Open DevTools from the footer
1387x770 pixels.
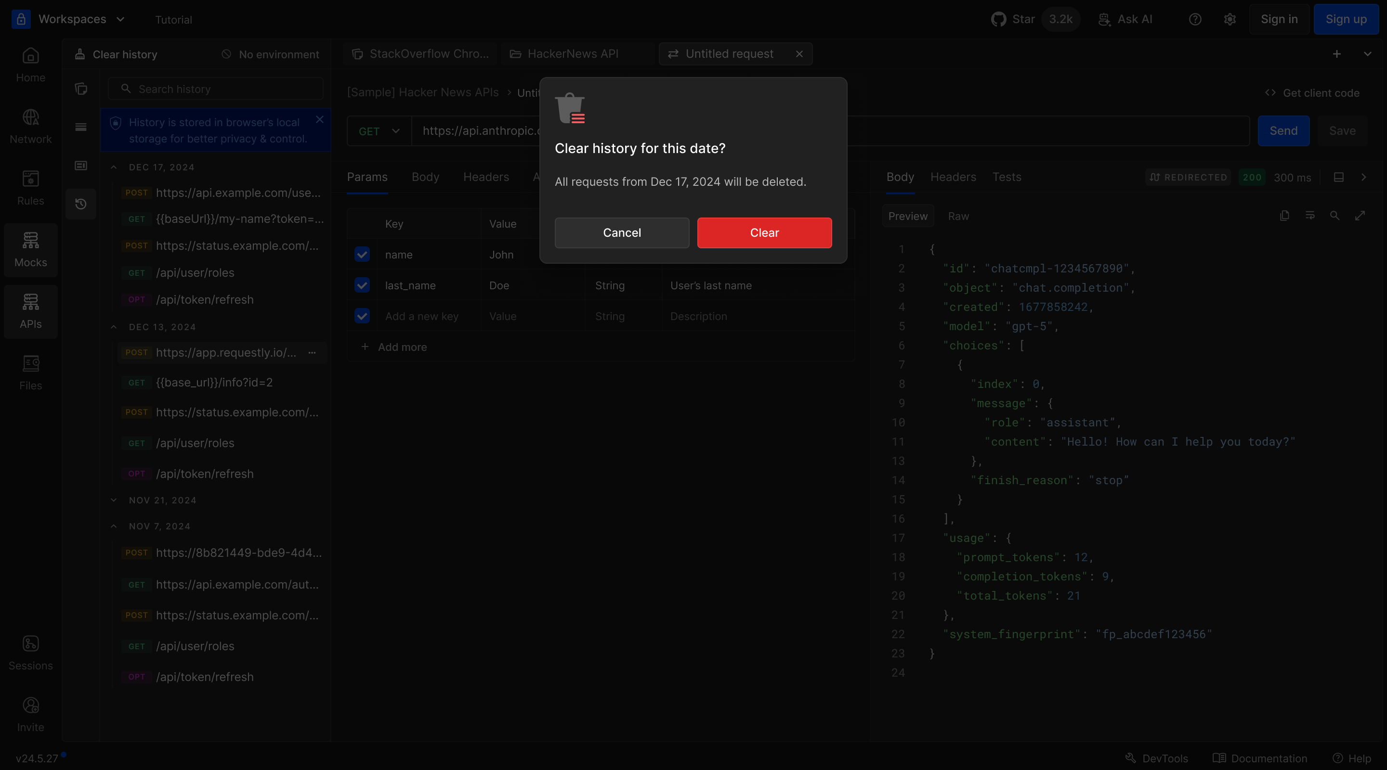pyautogui.click(x=1156, y=758)
